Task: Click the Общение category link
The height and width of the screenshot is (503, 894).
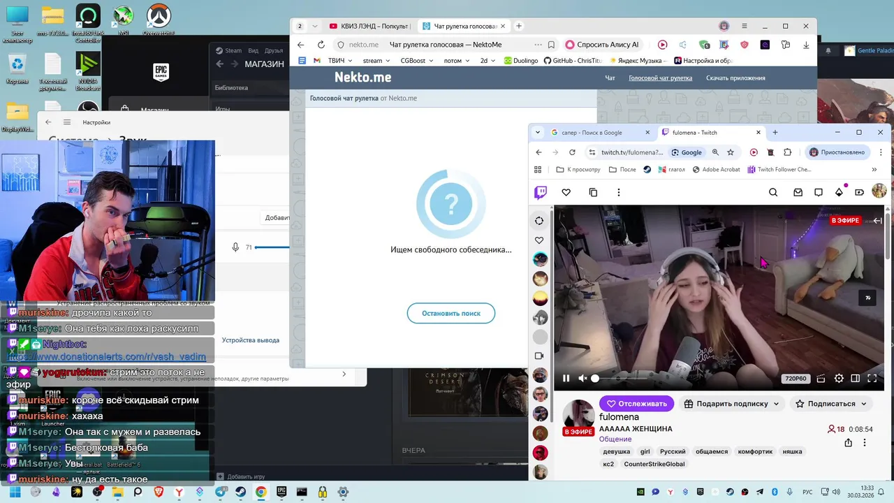Action: [x=615, y=439]
